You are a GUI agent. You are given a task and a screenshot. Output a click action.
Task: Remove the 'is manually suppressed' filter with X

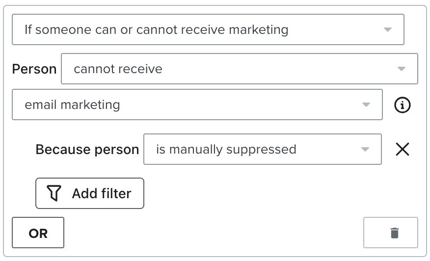pos(402,149)
